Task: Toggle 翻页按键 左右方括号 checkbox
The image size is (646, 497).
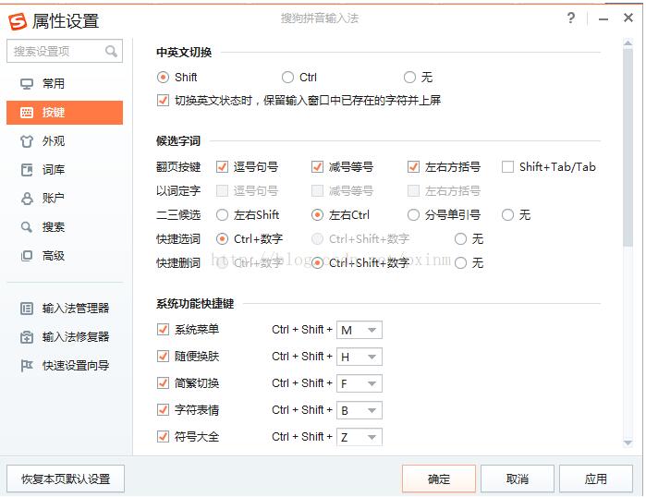Action: click(413, 167)
